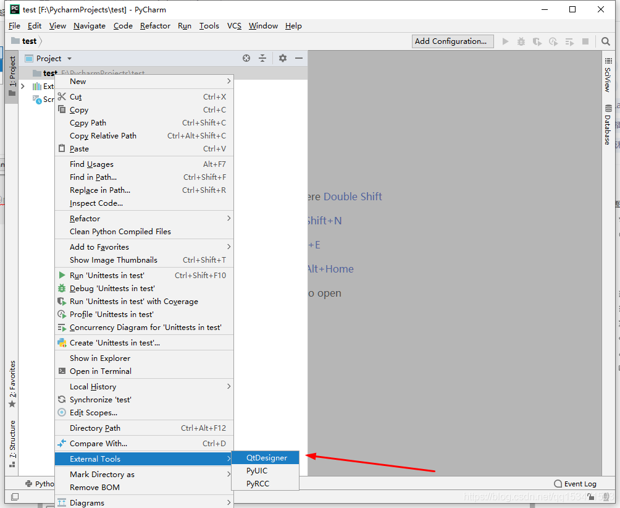Screen dimensions: 620x508
Task: Click the Concurrency Diagram toolbar icon
Action: 569,41
